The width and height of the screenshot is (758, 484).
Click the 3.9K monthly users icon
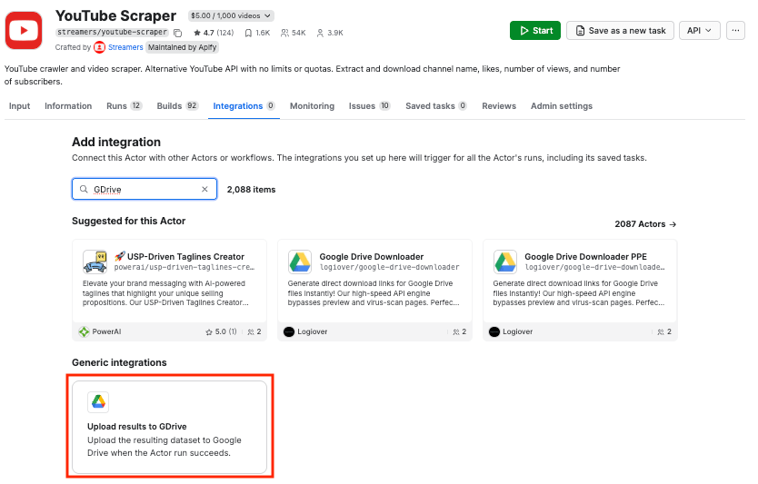click(320, 33)
